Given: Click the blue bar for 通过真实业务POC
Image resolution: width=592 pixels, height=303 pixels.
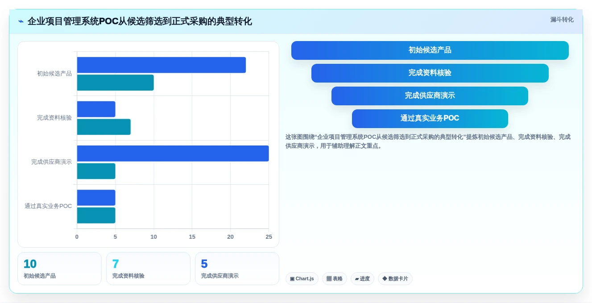Looking at the screenshot, I should [x=96, y=198].
